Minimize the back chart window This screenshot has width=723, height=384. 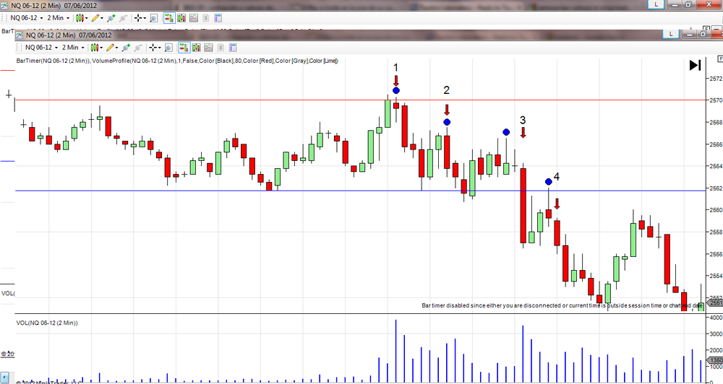pyautogui.click(x=675, y=4)
